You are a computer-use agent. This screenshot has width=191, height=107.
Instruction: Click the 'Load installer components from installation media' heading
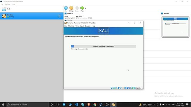(82, 37)
